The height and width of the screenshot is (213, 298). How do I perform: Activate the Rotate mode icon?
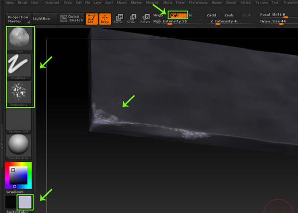145,19
